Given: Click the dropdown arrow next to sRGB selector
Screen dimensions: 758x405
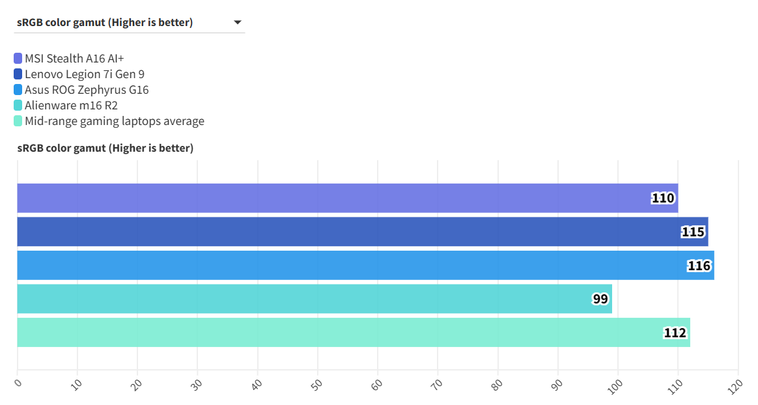Looking at the screenshot, I should coord(238,23).
